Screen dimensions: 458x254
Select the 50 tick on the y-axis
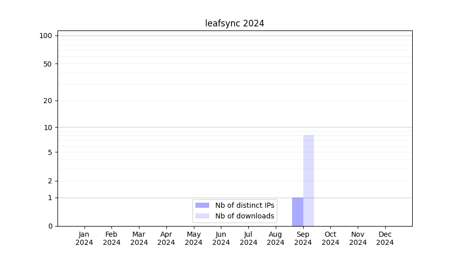tap(48, 64)
